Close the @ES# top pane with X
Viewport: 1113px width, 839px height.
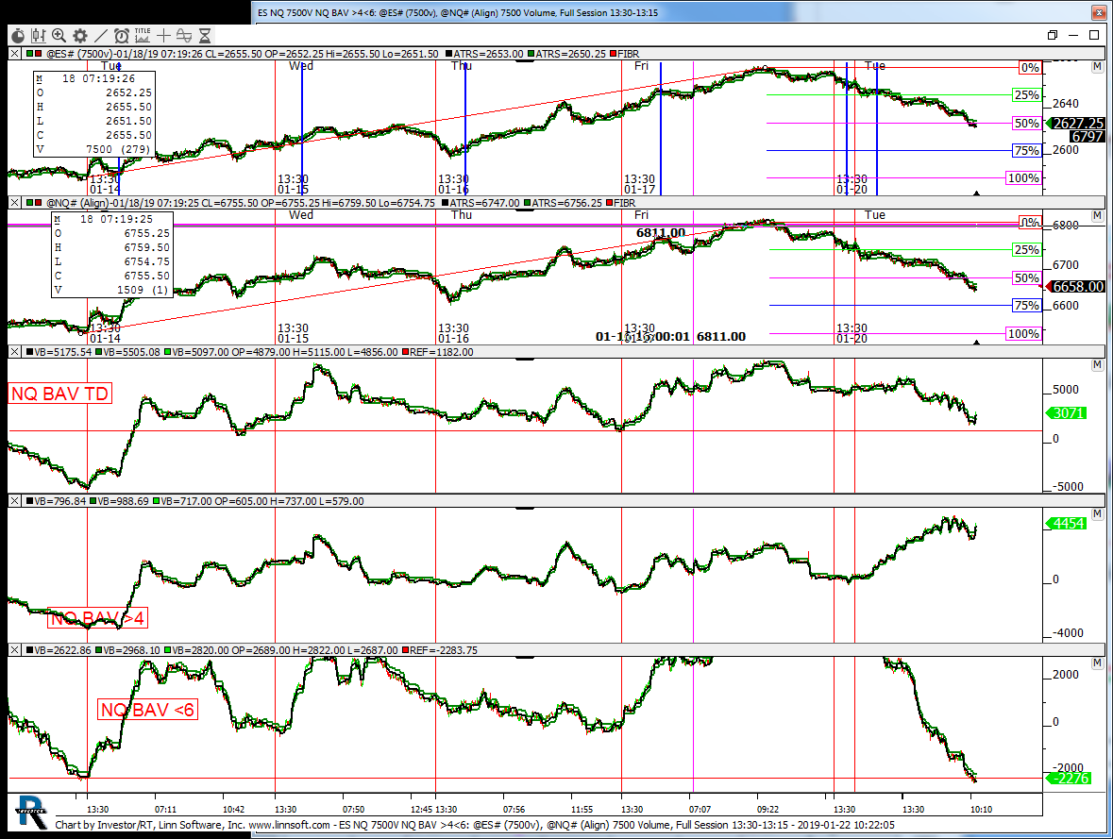coord(13,54)
